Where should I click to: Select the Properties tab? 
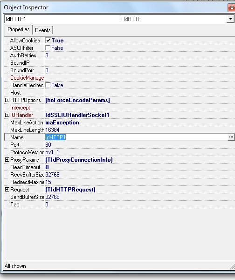coord(18,29)
